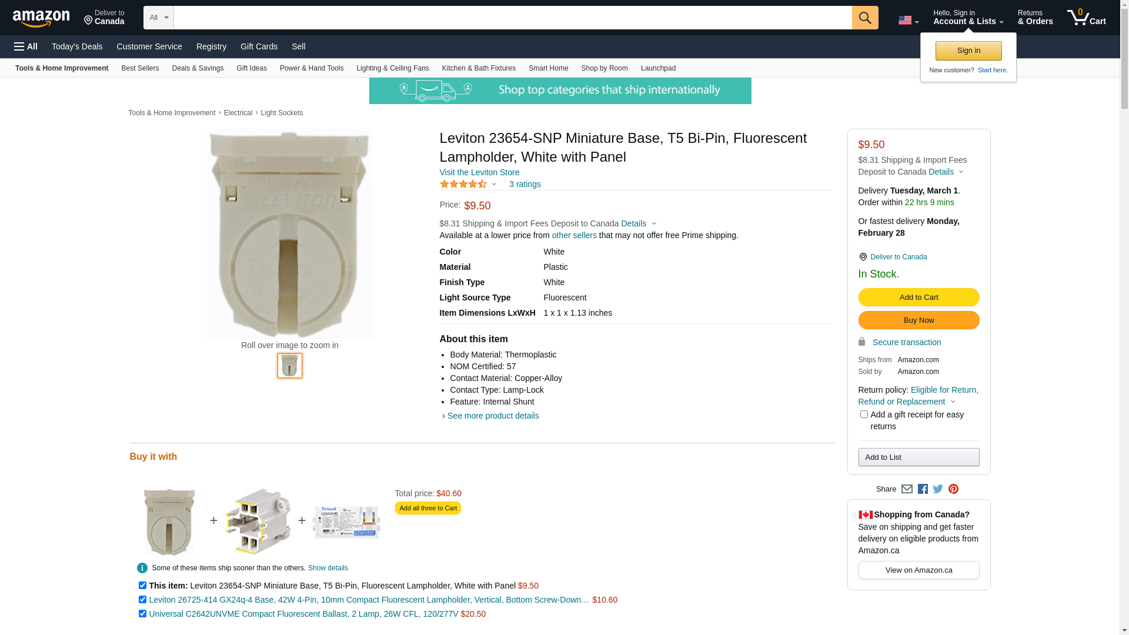Screen dimensions: 1129x635
Task: Open Today's Deals menu item
Action: click(77, 46)
